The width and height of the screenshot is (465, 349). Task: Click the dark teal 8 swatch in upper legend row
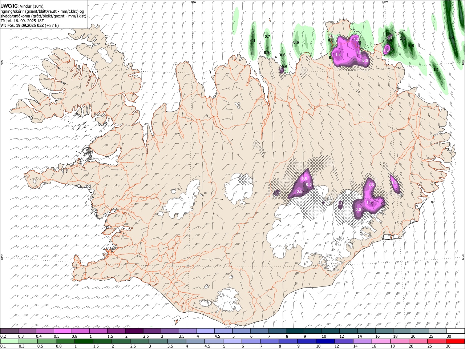[x=295, y=331]
